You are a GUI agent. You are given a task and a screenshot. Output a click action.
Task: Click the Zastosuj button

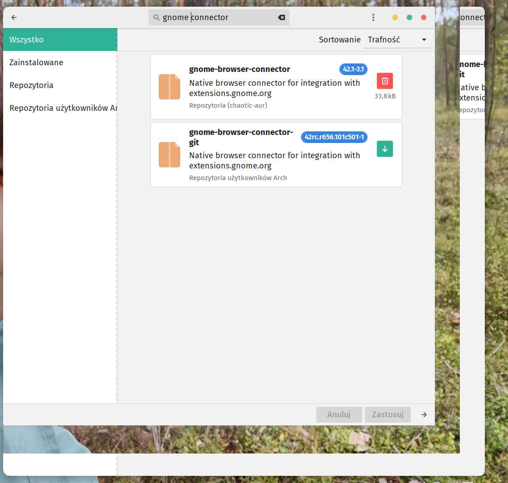388,415
